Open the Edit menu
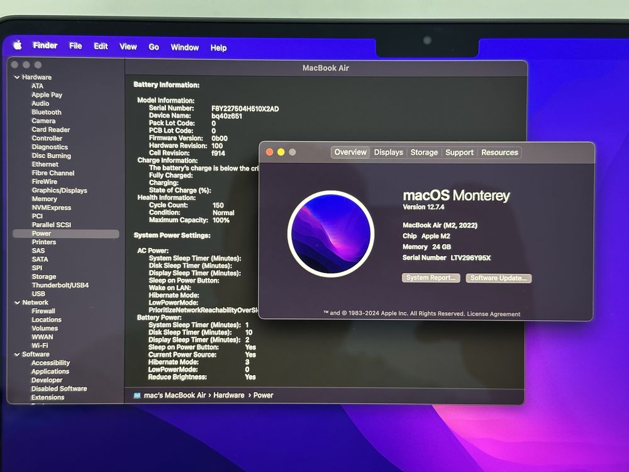Image resolution: width=629 pixels, height=472 pixels. click(x=101, y=46)
